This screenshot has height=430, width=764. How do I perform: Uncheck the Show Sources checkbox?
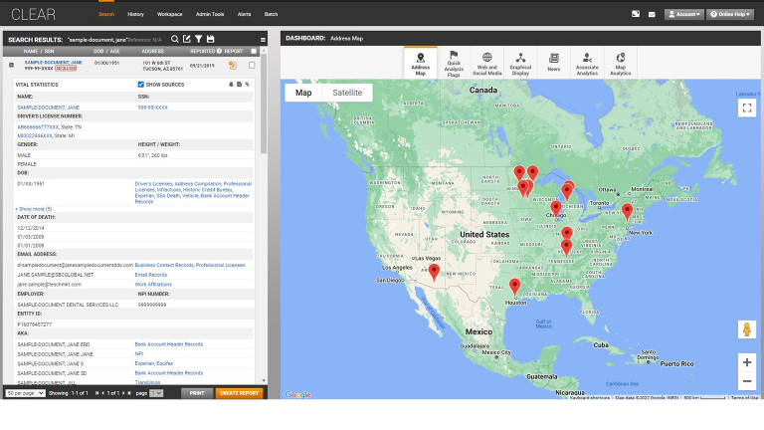click(x=141, y=85)
